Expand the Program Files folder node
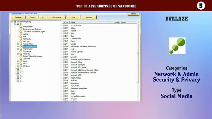 click(x=18, y=44)
